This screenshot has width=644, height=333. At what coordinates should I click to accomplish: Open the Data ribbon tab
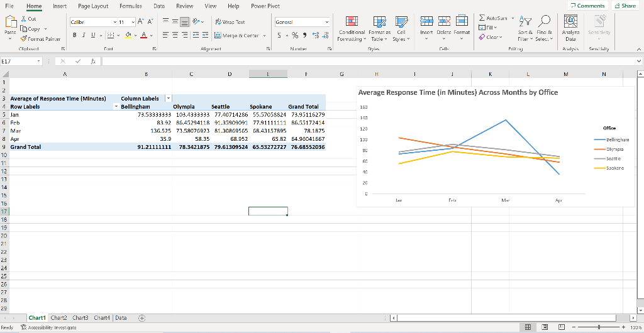tap(159, 6)
